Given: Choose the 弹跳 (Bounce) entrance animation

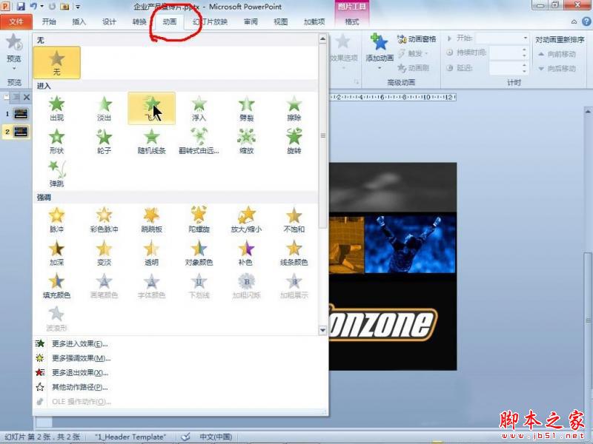Looking at the screenshot, I should pyautogui.click(x=57, y=175).
